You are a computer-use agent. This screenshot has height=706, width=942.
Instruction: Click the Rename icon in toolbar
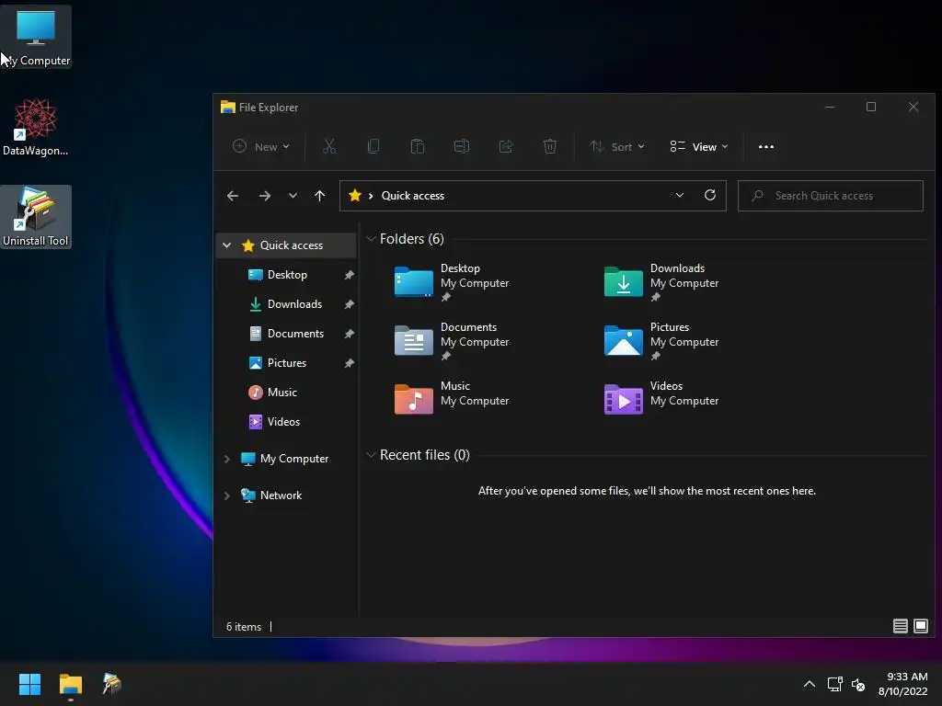tap(462, 146)
